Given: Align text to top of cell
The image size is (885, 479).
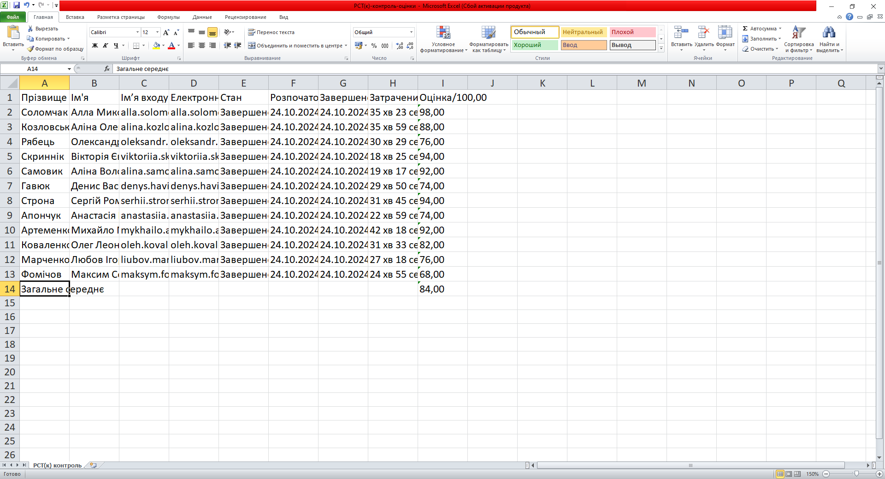Looking at the screenshot, I should pos(191,32).
